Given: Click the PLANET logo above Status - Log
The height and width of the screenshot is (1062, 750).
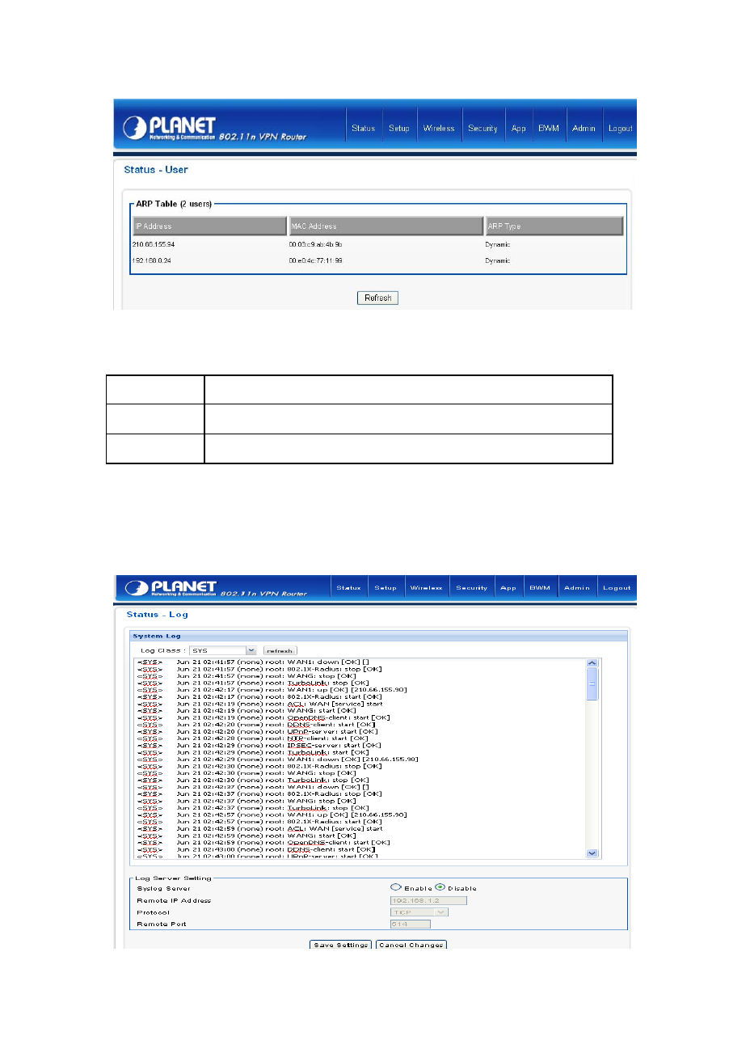Looking at the screenshot, I should 171,588.
